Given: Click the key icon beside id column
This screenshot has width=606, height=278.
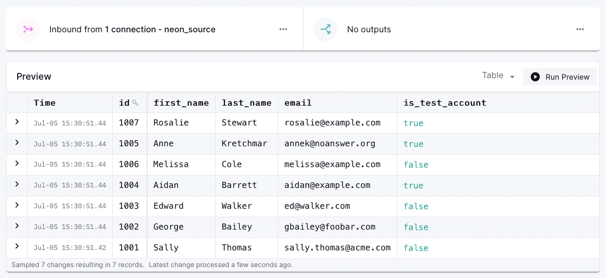Looking at the screenshot, I should click(135, 103).
